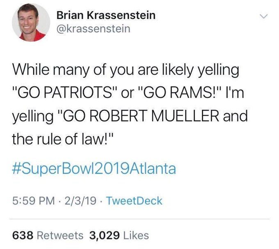Click the 638 retweet count number
This screenshot has width=279, height=249.
click(24, 235)
